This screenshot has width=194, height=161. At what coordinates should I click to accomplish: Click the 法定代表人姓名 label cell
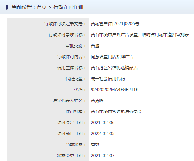pyautogui.click(x=48, y=101)
